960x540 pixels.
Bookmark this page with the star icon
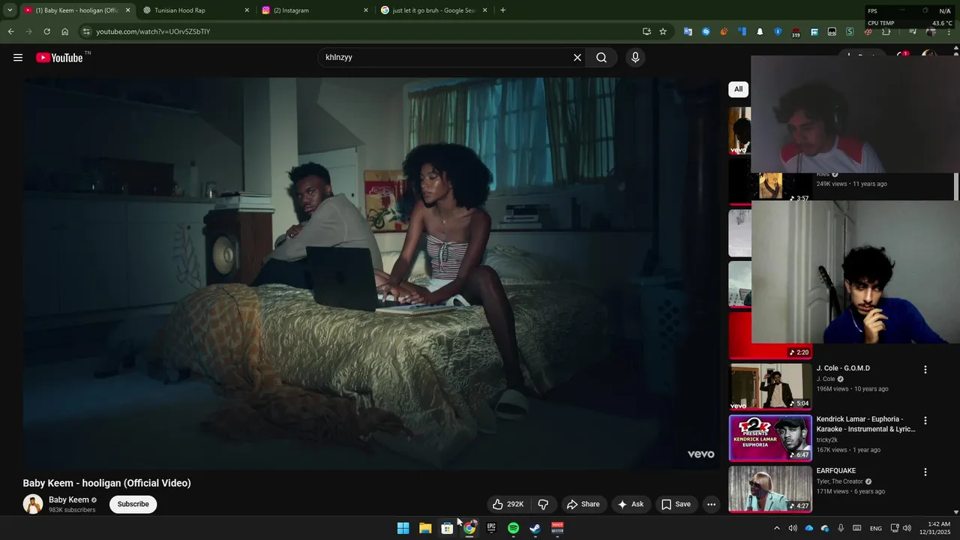coord(663,31)
